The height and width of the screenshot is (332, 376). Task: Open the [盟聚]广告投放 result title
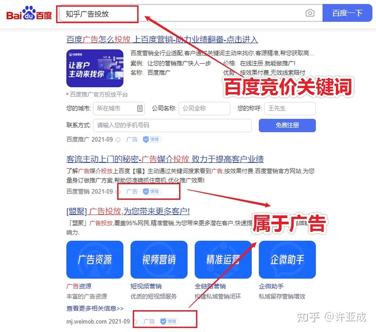128,211
